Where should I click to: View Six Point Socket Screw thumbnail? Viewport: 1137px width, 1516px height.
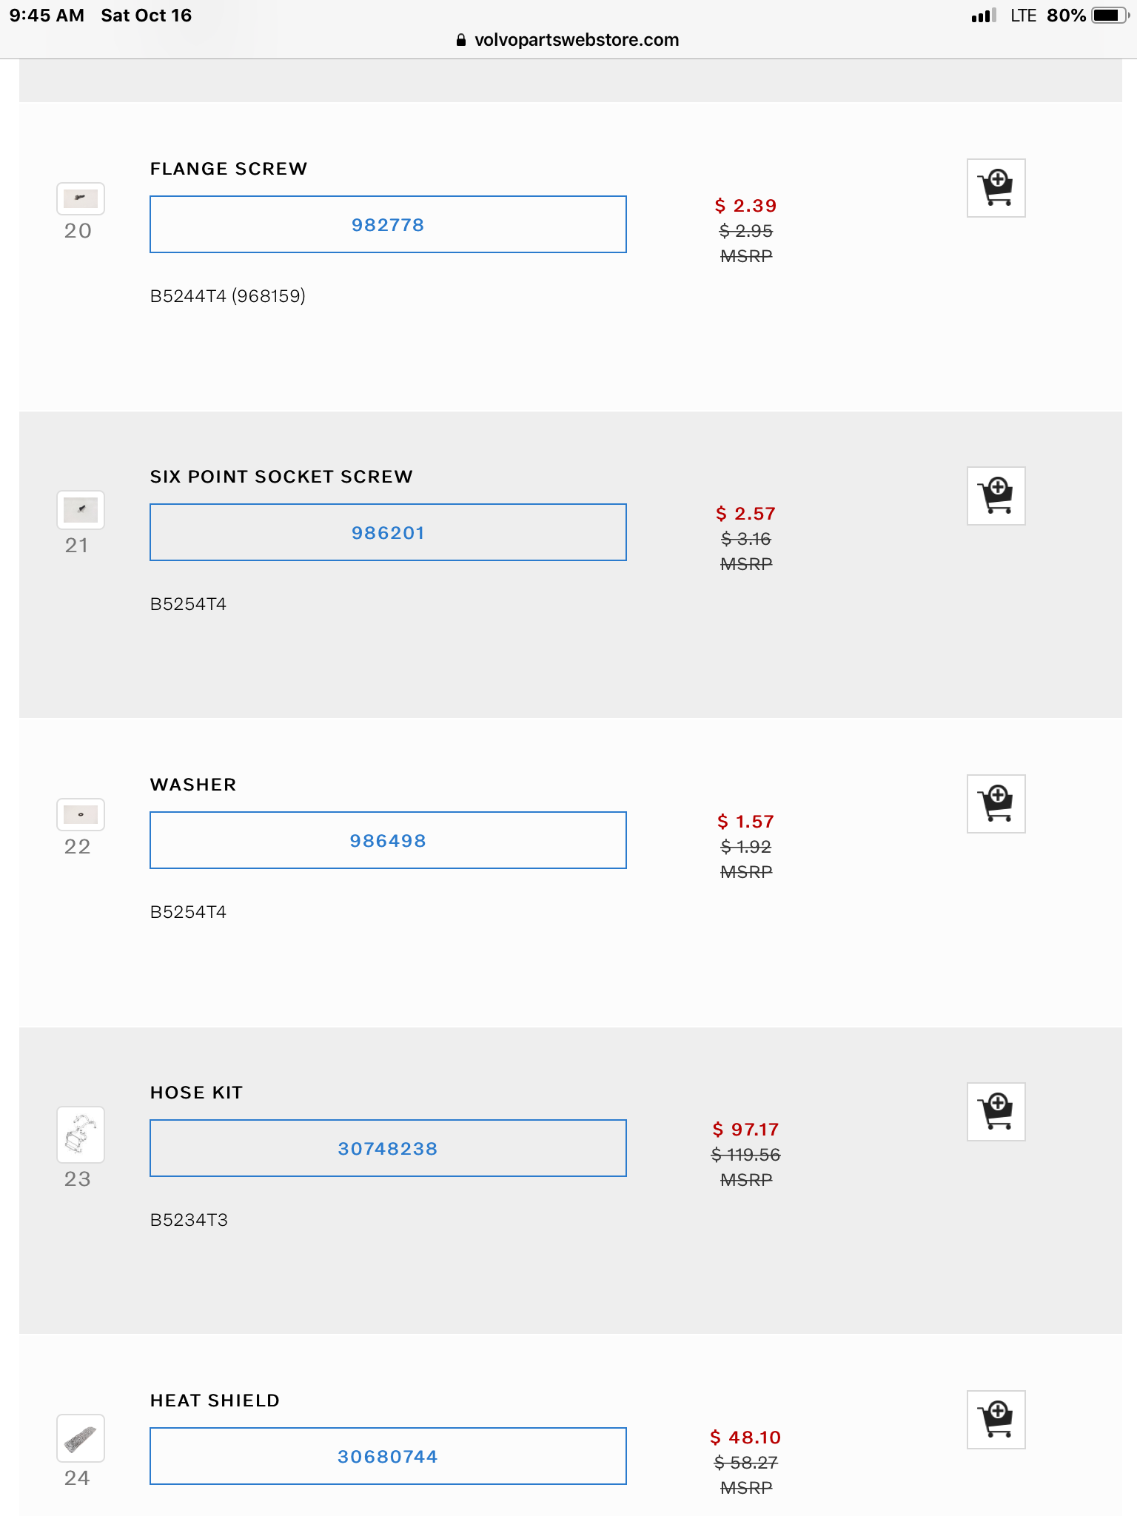[81, 510]
